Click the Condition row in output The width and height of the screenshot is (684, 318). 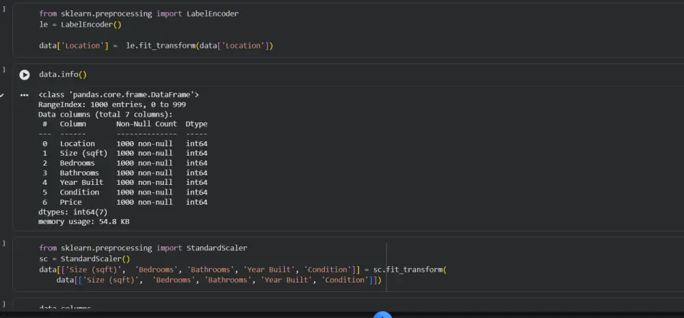pos(124,192)
